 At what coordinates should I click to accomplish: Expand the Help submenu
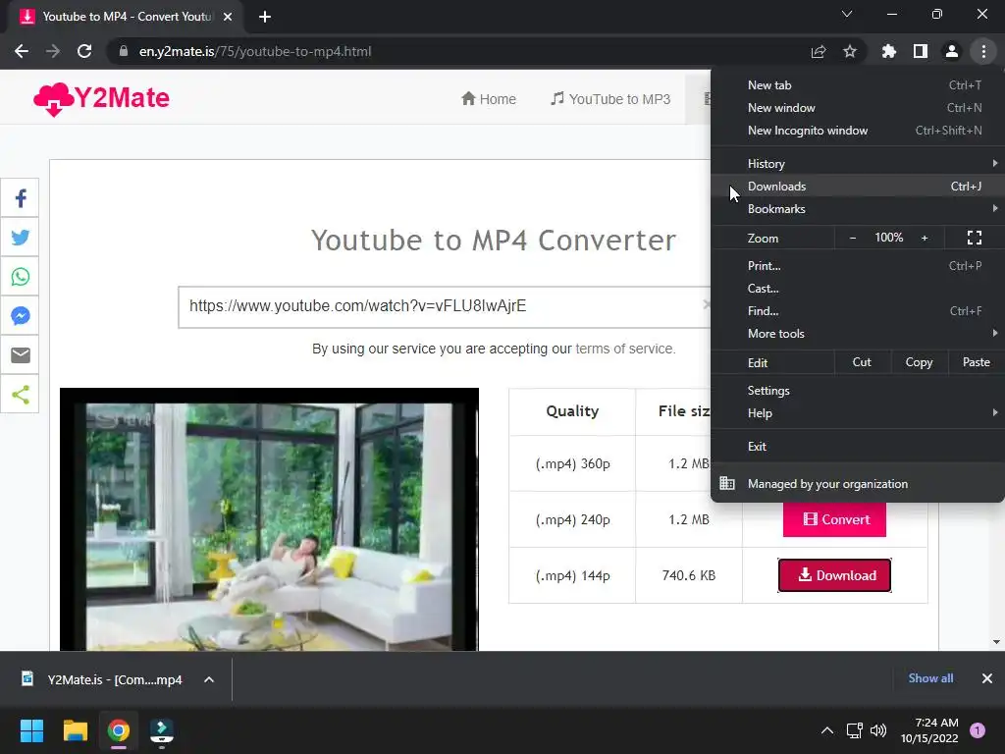pos(858,413)
